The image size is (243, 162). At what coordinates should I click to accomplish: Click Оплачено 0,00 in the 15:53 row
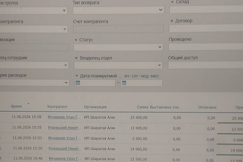pyautogui.click(x=211, y=139)
